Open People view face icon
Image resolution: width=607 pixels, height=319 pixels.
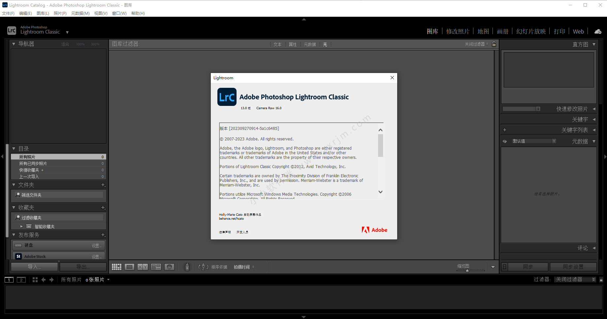[x=169, y=267]
